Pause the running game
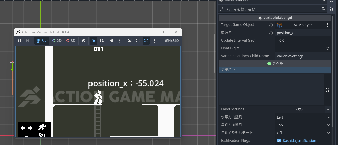Screen dimensions: 338x145 pyautogui.click(x=20, y=41)
